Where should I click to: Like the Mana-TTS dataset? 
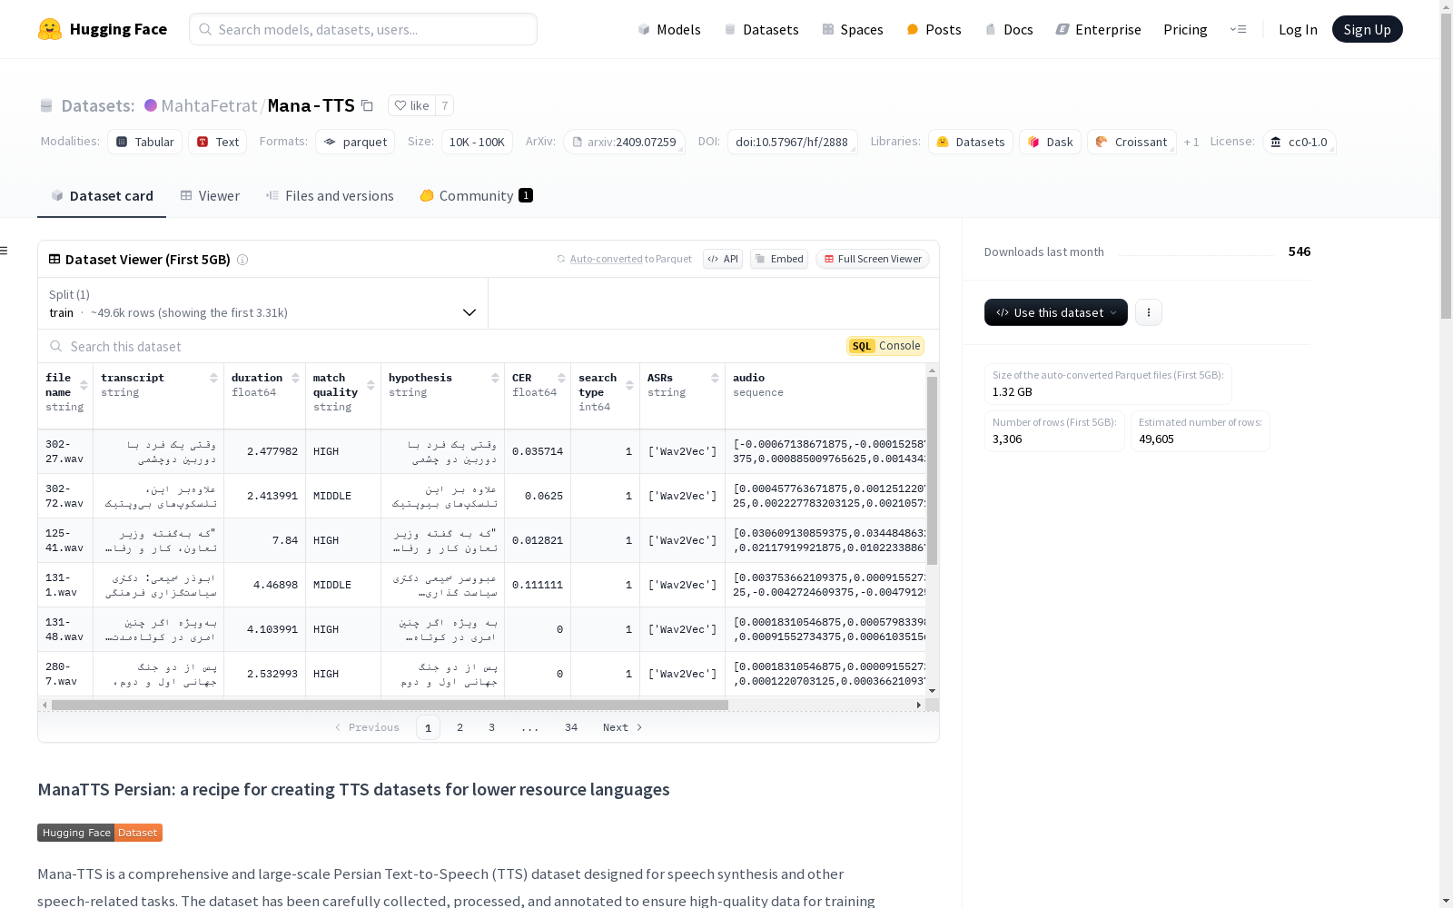tap(411, 105)
